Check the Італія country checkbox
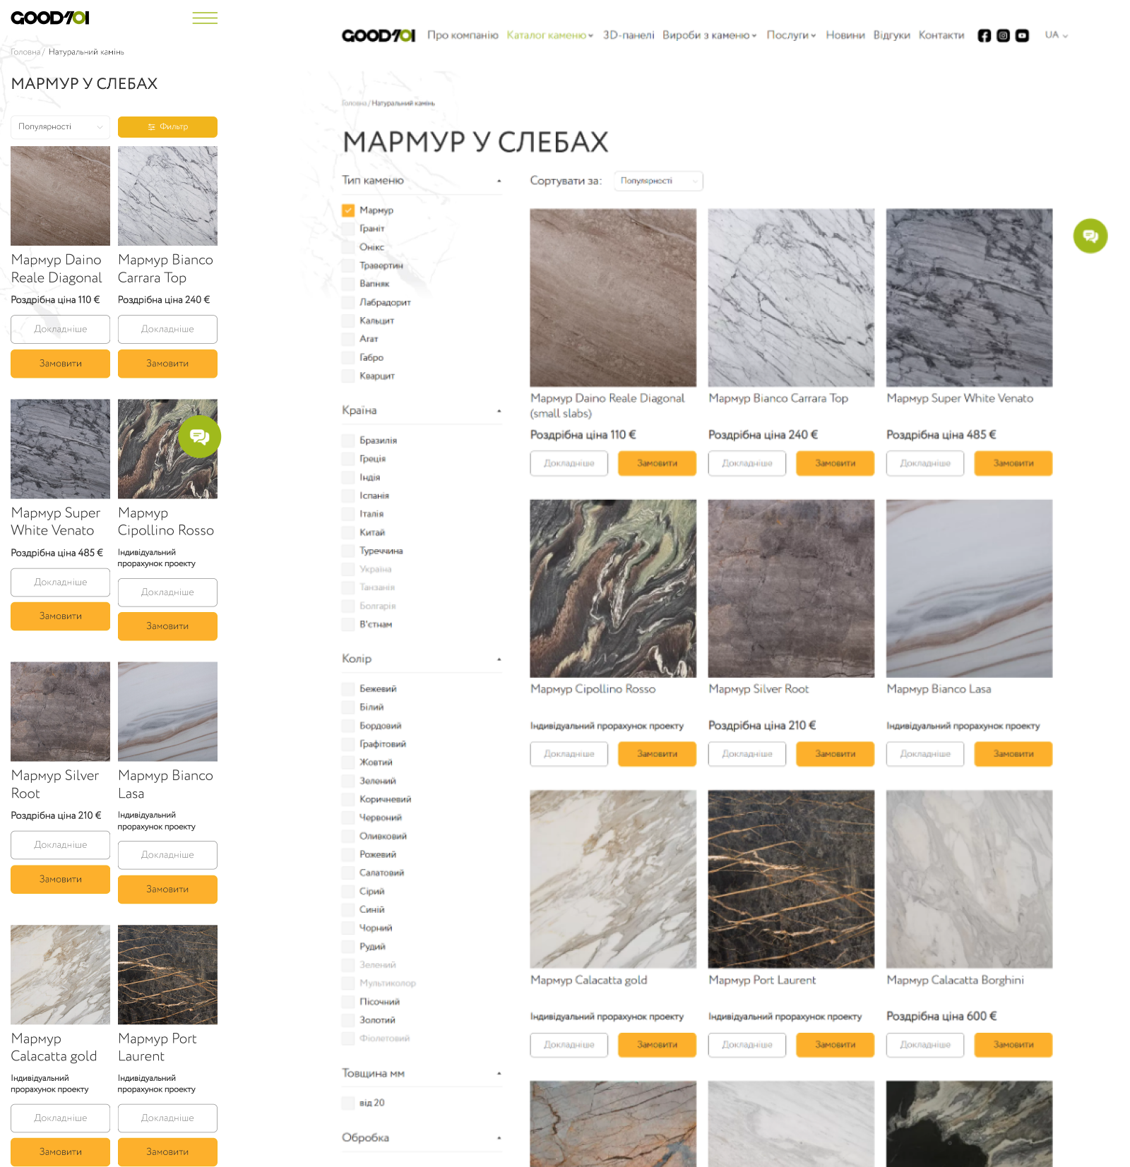1130x1167 pixels. coord(348,514)
